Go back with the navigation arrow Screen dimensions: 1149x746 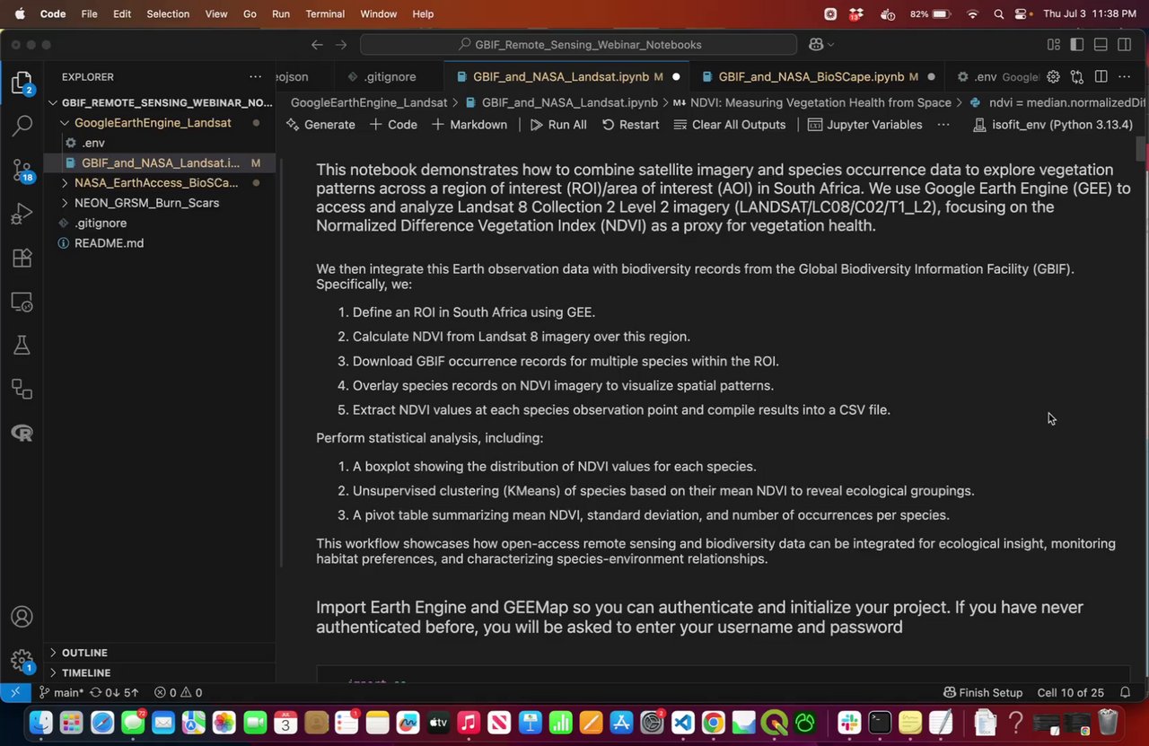point(317,44)
